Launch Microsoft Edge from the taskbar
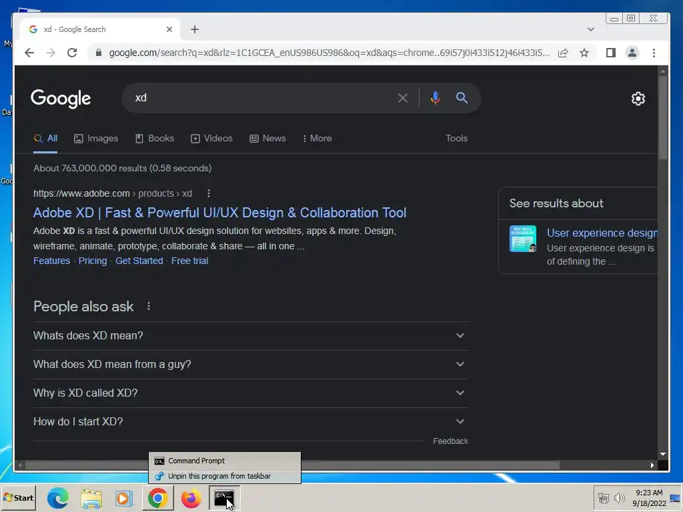 click(58, 498)
